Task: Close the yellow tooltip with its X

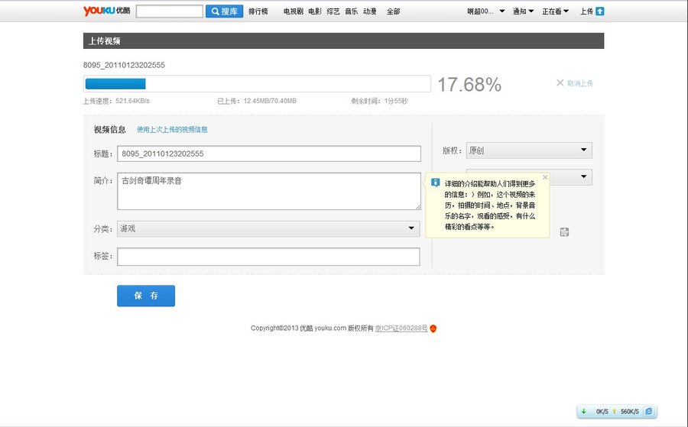Action: click(545, 177)
